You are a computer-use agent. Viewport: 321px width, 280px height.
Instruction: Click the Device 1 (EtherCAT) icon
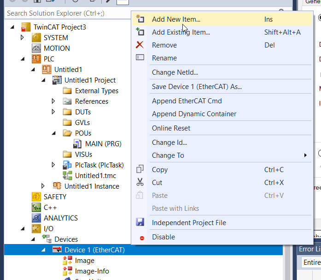tap(57, 250)
